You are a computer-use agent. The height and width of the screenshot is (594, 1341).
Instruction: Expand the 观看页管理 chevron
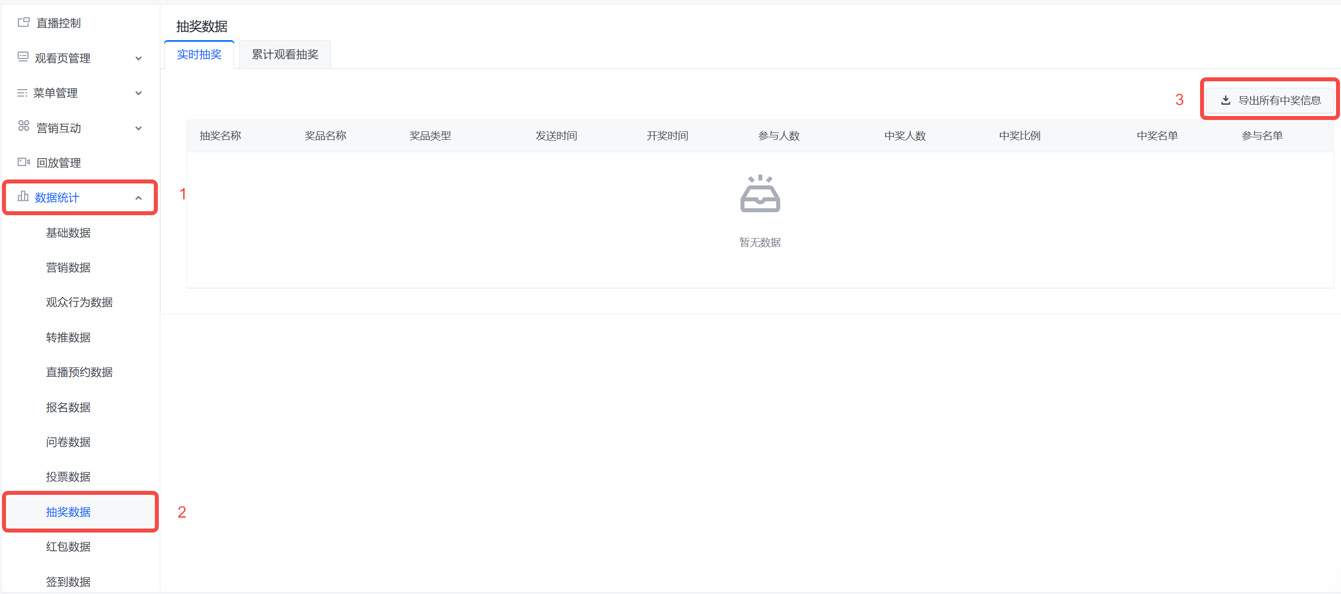coord(138,58)
